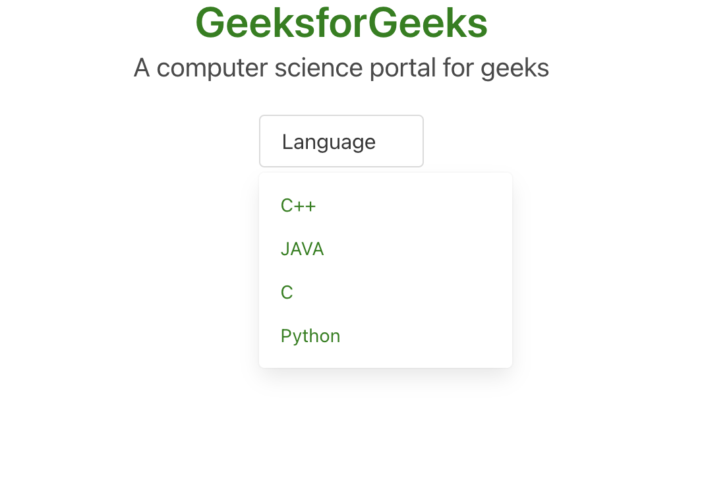The width and height of the screenshot is (704, 501).
Task: Click the last item in the language menu
Action: [x=310, y=336]
